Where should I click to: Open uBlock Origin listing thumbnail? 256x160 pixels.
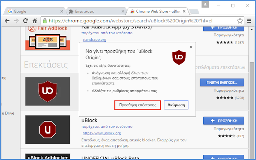[x=48, y=91]
